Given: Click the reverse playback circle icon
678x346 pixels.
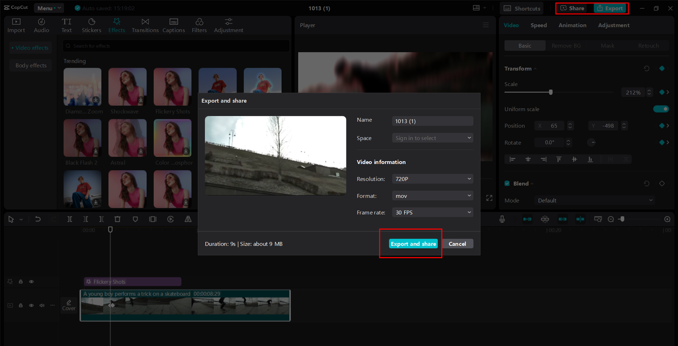Looking at the screenshot, I should [171, 219].
